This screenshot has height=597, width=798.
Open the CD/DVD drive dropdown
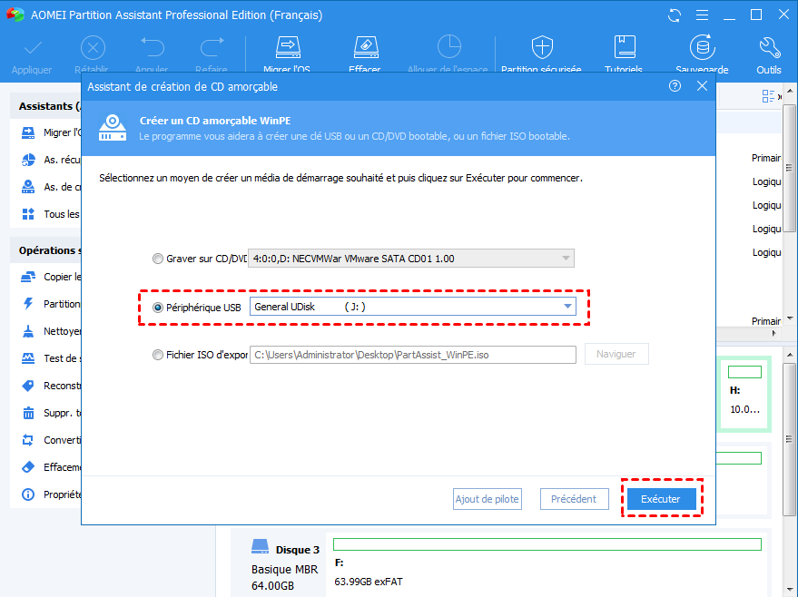(411, 259)
